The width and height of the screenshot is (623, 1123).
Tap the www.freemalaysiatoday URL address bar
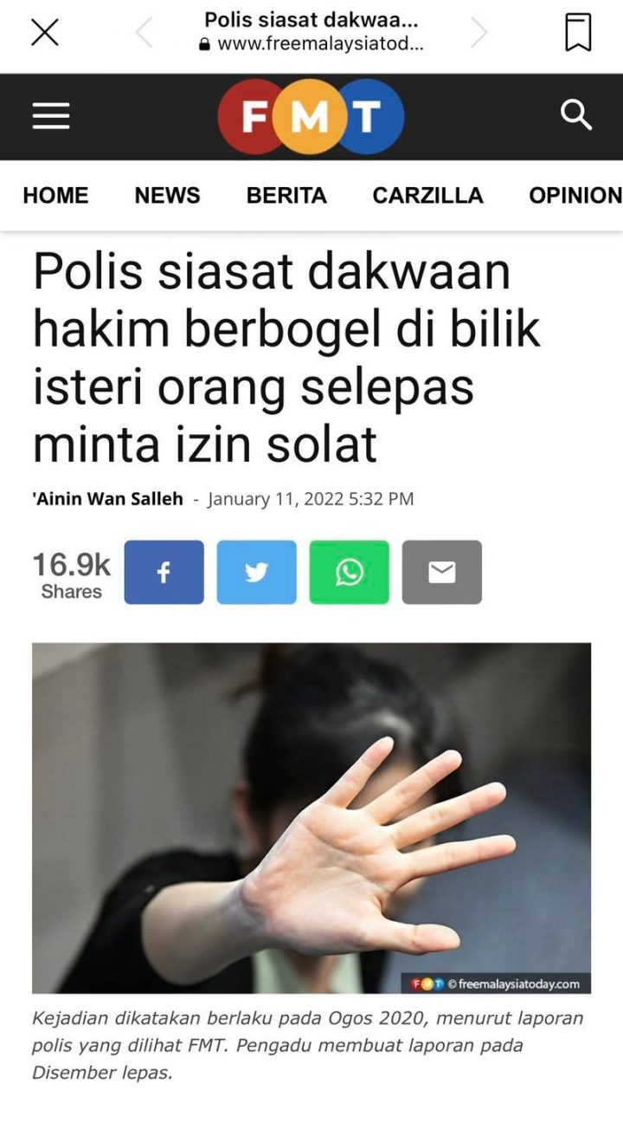[311, 43]
